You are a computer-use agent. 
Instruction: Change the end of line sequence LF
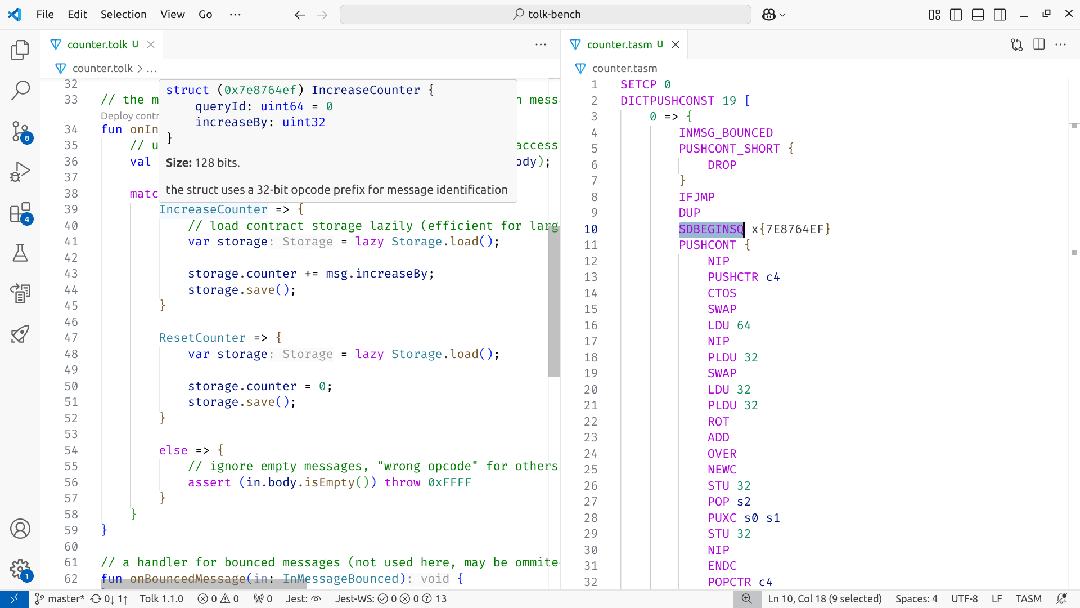tap(997, 599)
